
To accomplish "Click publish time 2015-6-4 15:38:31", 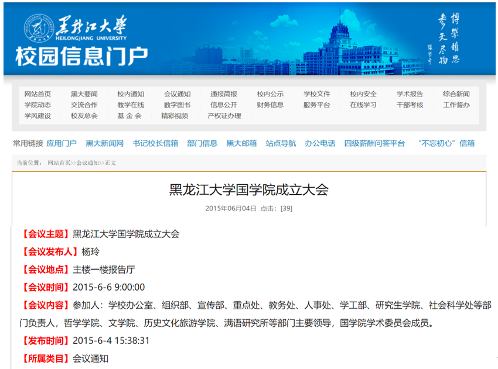I will click(111, 340).
